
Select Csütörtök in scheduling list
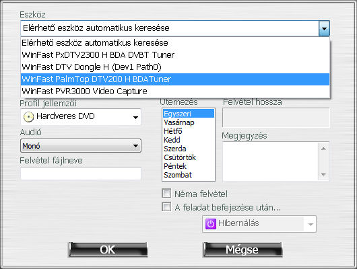(189, 157)
